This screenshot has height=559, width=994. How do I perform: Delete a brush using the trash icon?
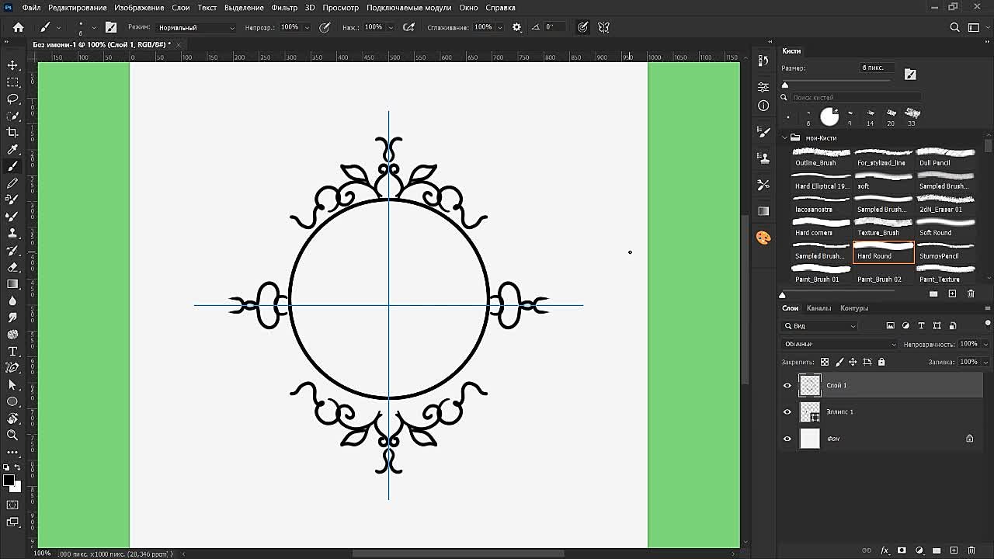pyautogui.click(x=970, y=293)
